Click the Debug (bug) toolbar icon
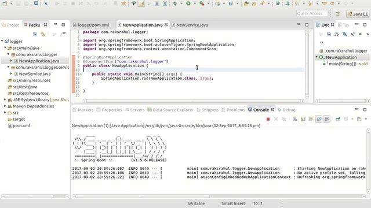Screen dimensions: 371x208 [175, 3]
